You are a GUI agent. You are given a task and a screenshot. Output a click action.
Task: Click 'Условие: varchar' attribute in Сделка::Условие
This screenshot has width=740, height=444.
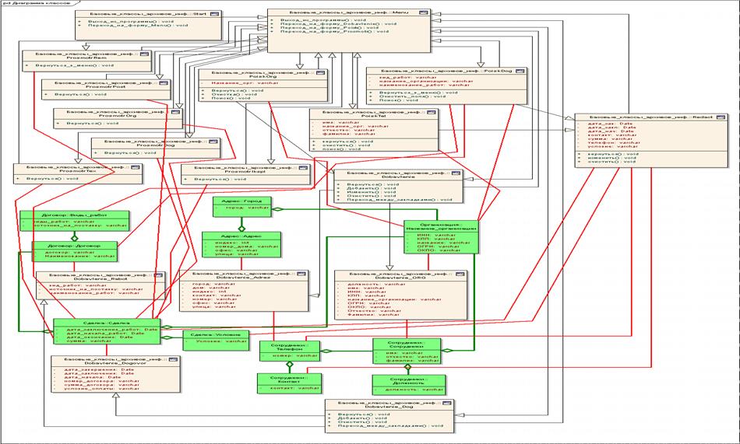[221, 341]
